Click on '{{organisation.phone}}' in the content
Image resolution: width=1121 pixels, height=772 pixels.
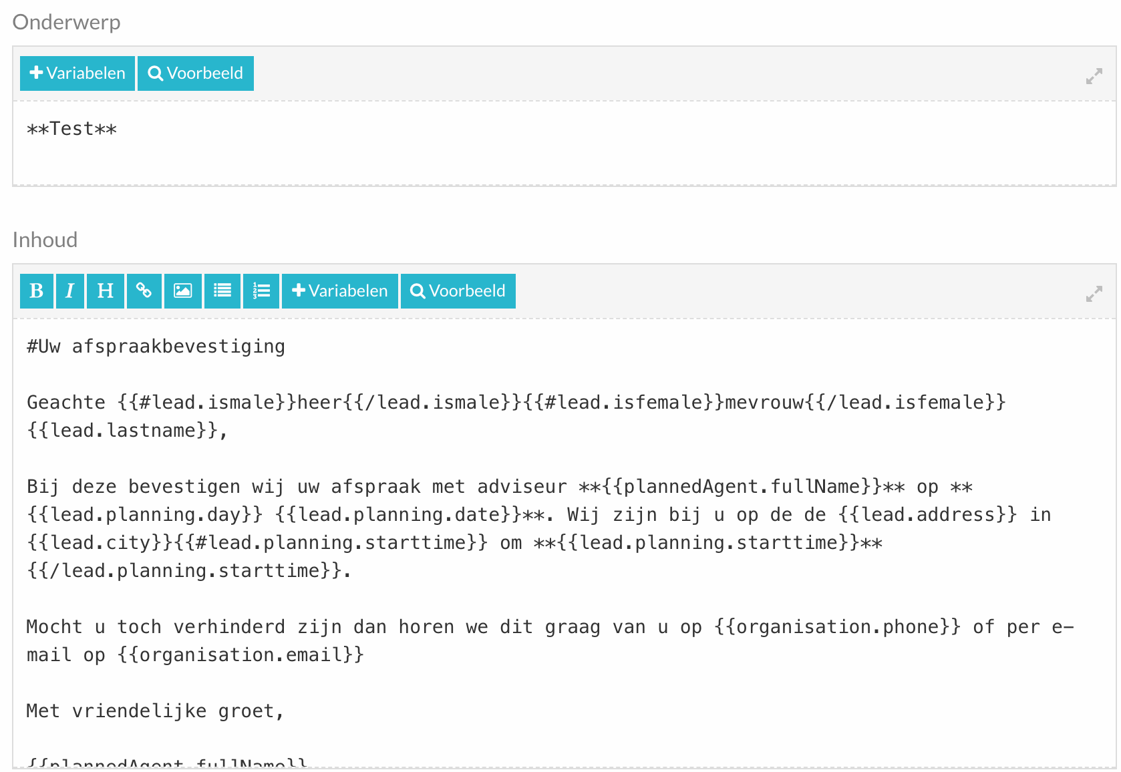click(837, 627)
